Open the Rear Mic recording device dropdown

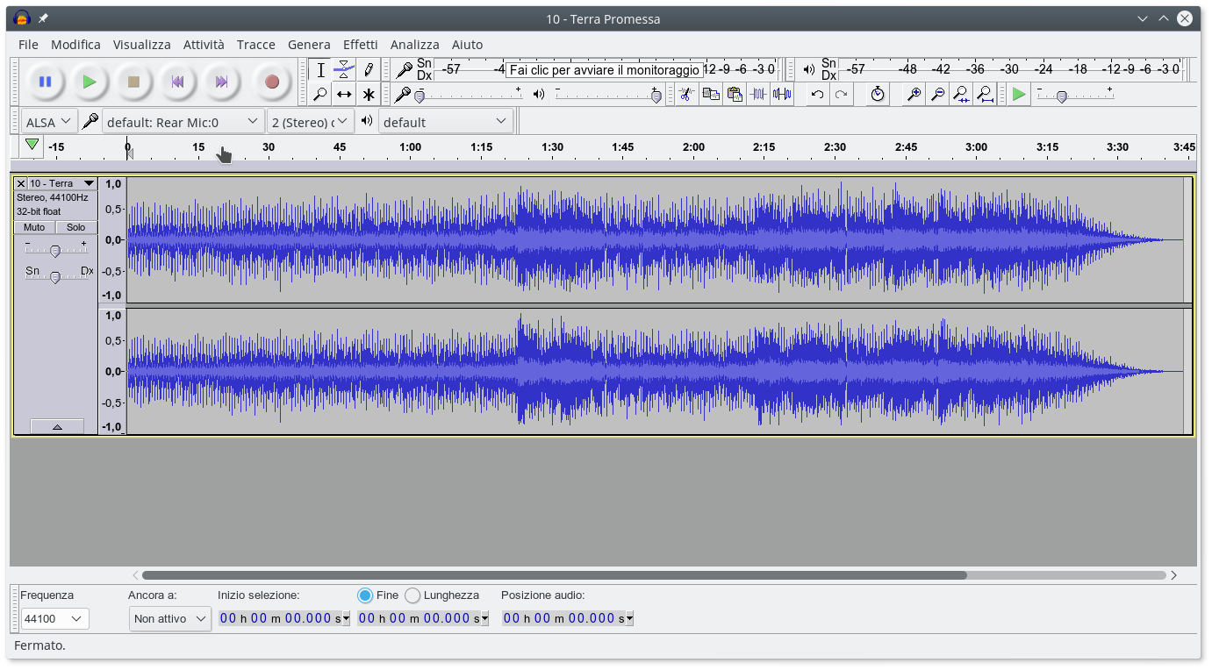(x=183, y=122)
